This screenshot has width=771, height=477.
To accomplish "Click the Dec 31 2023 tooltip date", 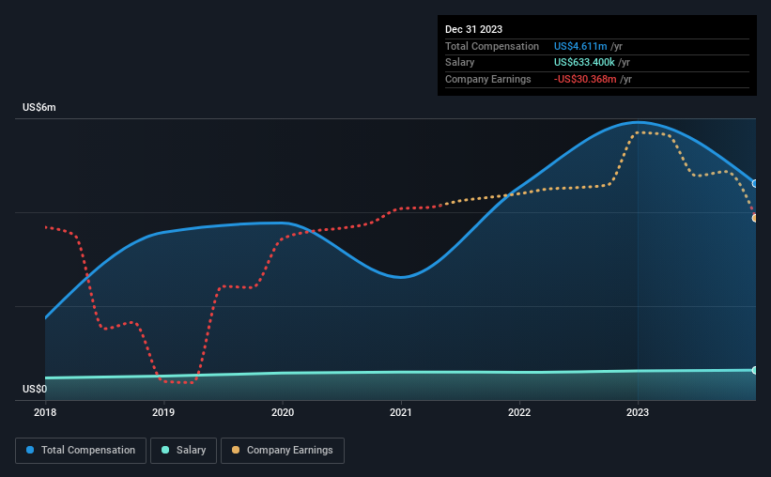I will [473, 29].
